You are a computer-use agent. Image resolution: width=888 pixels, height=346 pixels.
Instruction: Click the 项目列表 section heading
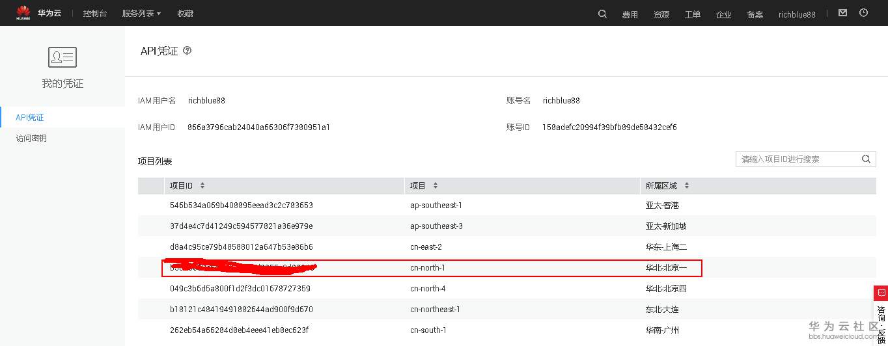coord(155,161)
